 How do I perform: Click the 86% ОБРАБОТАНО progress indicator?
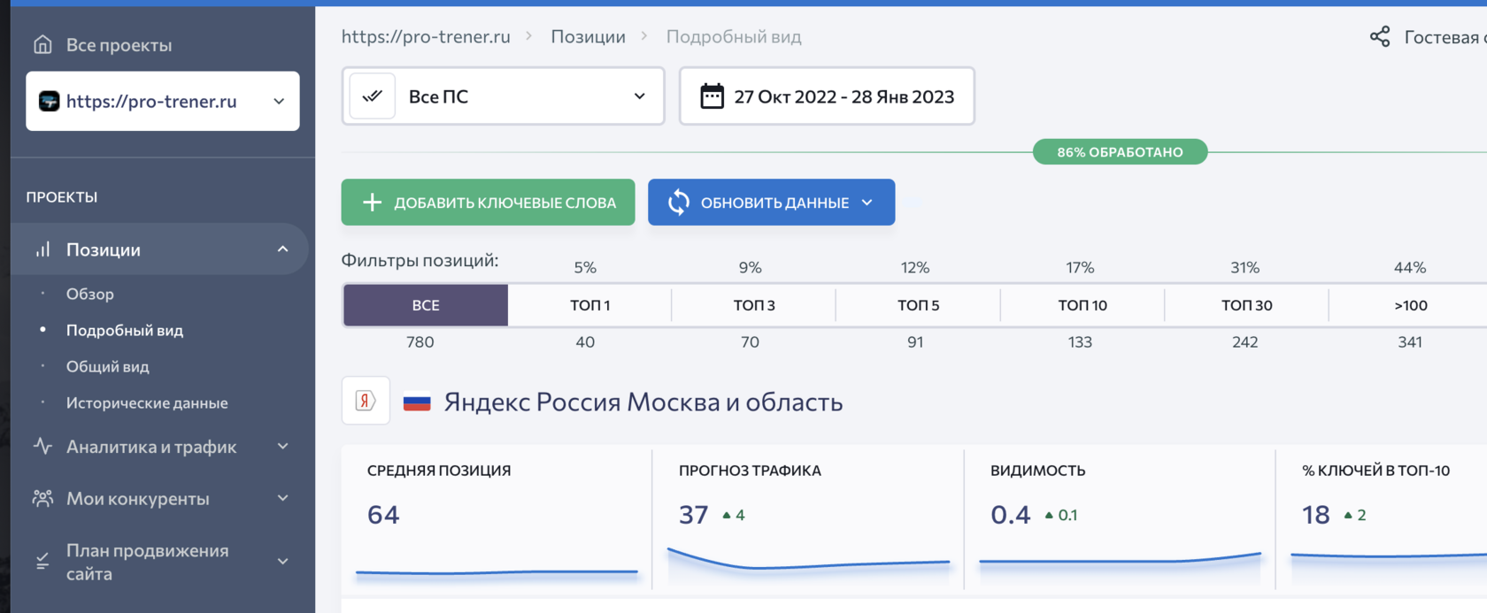tap(1120, 152)
